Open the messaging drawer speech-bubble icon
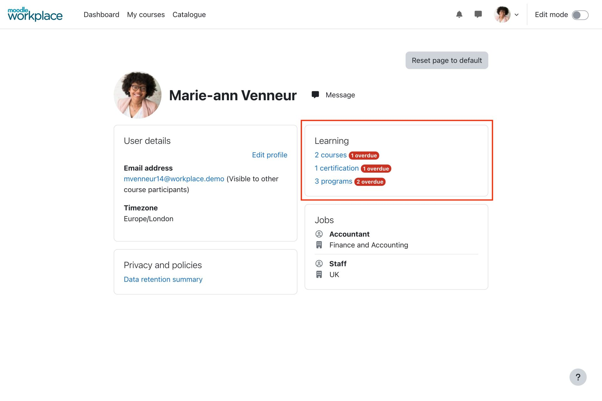 tap(478, 14)
